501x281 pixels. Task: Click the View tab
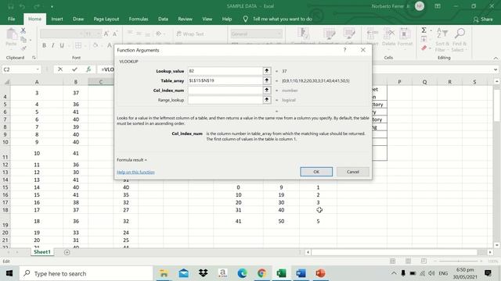tap(207, 19)
